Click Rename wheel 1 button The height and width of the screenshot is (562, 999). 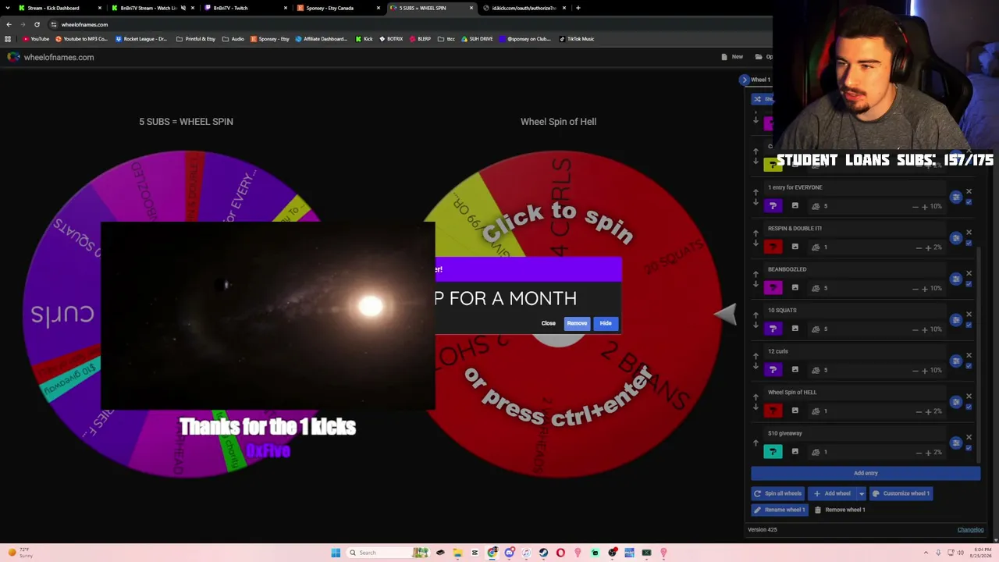tap(780, 510)
